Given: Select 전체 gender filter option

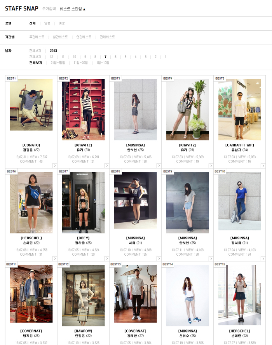Looking at the screenshot, I should 32,23.
